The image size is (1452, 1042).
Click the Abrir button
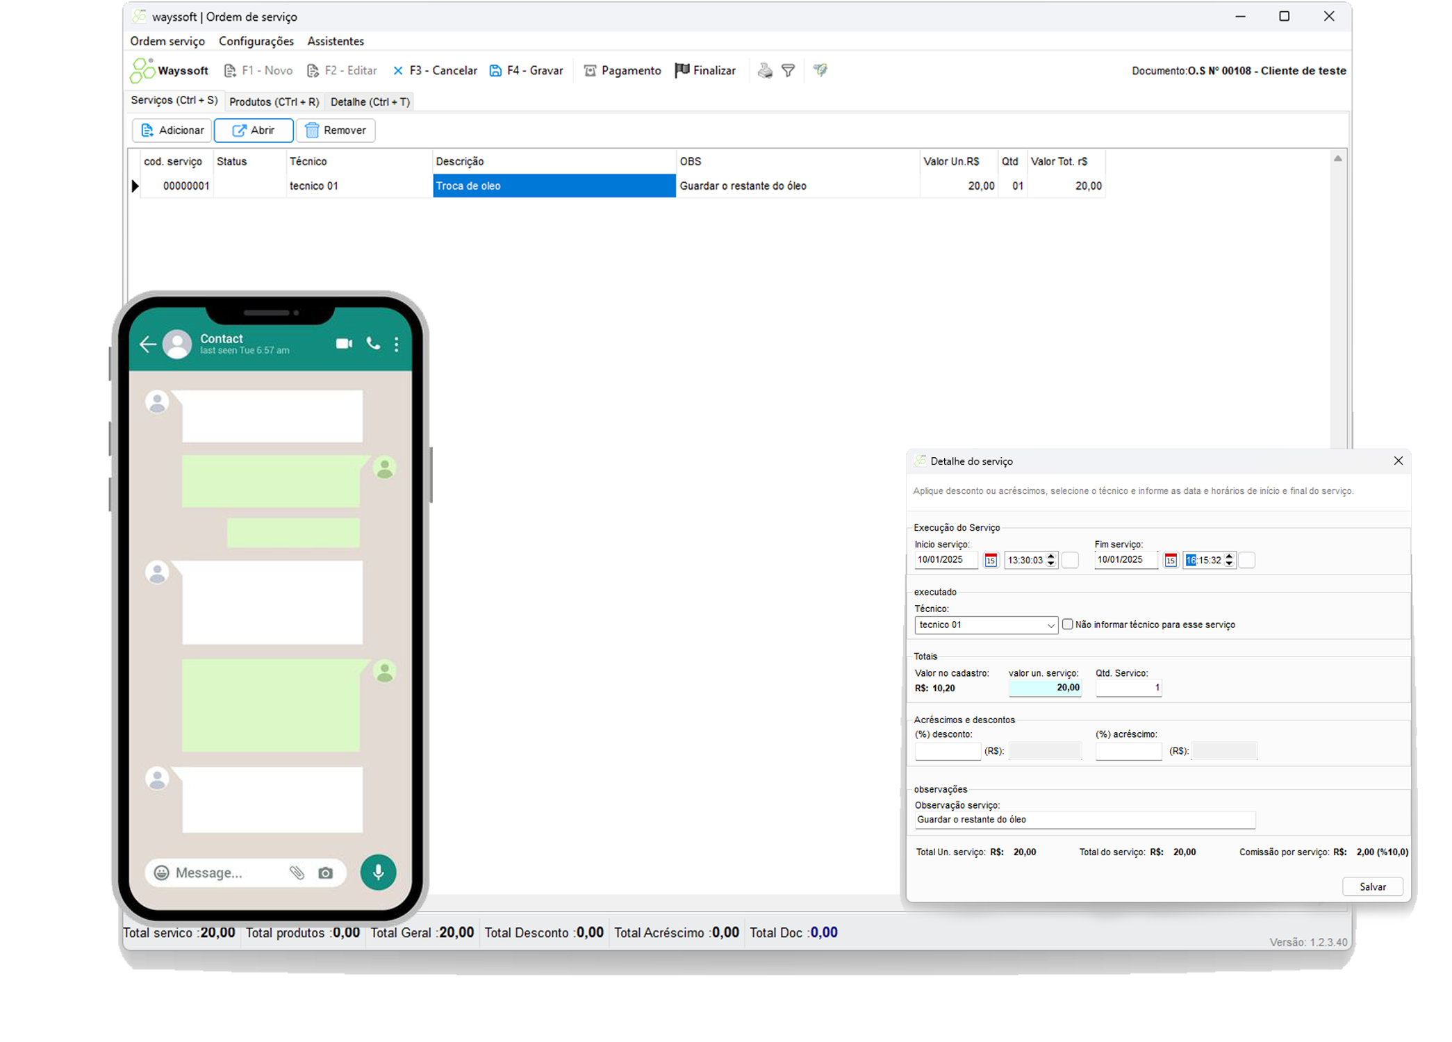click(x=254, y=131)
